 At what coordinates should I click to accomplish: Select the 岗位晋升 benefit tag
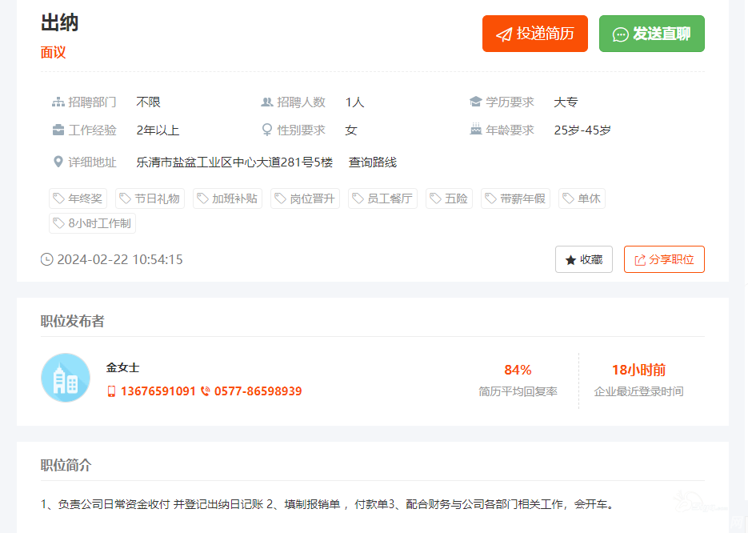tap(305, 198)
